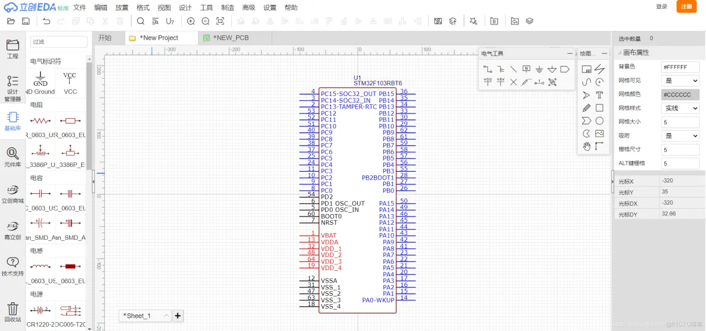The height and width of the screenshot is (331, 706).
Task: Select the Canvas Origin tool
Action: (599, 146)
